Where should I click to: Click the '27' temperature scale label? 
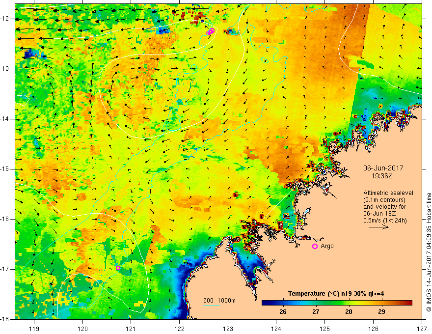pyautogui.click(x=316, y=312)
